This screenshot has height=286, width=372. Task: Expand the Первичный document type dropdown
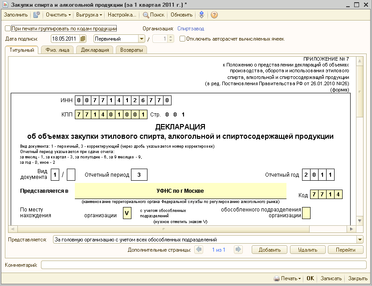142,39
